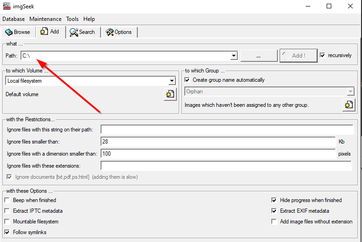This screenshot has width=362, height=242.
Task: Open the Database menu
Action: click(13, 19)
